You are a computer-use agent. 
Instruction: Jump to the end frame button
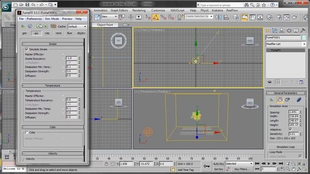281,163
